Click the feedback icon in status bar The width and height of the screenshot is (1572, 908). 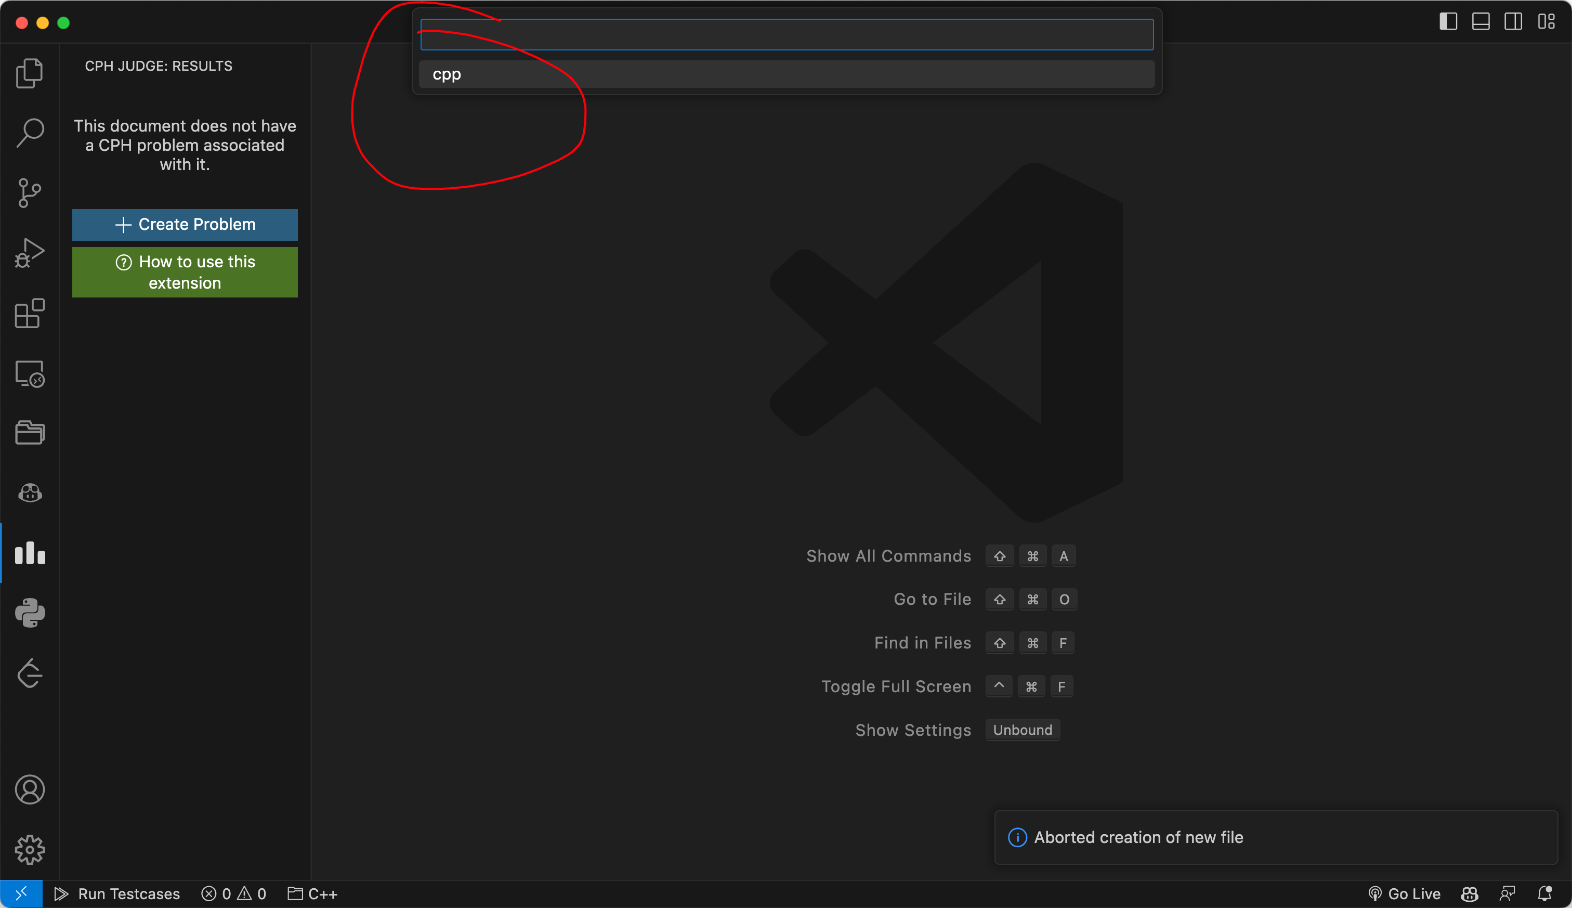coord(1507,893)
